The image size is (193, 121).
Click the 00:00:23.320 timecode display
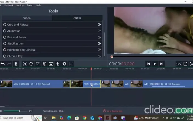[x=122, y=64]
